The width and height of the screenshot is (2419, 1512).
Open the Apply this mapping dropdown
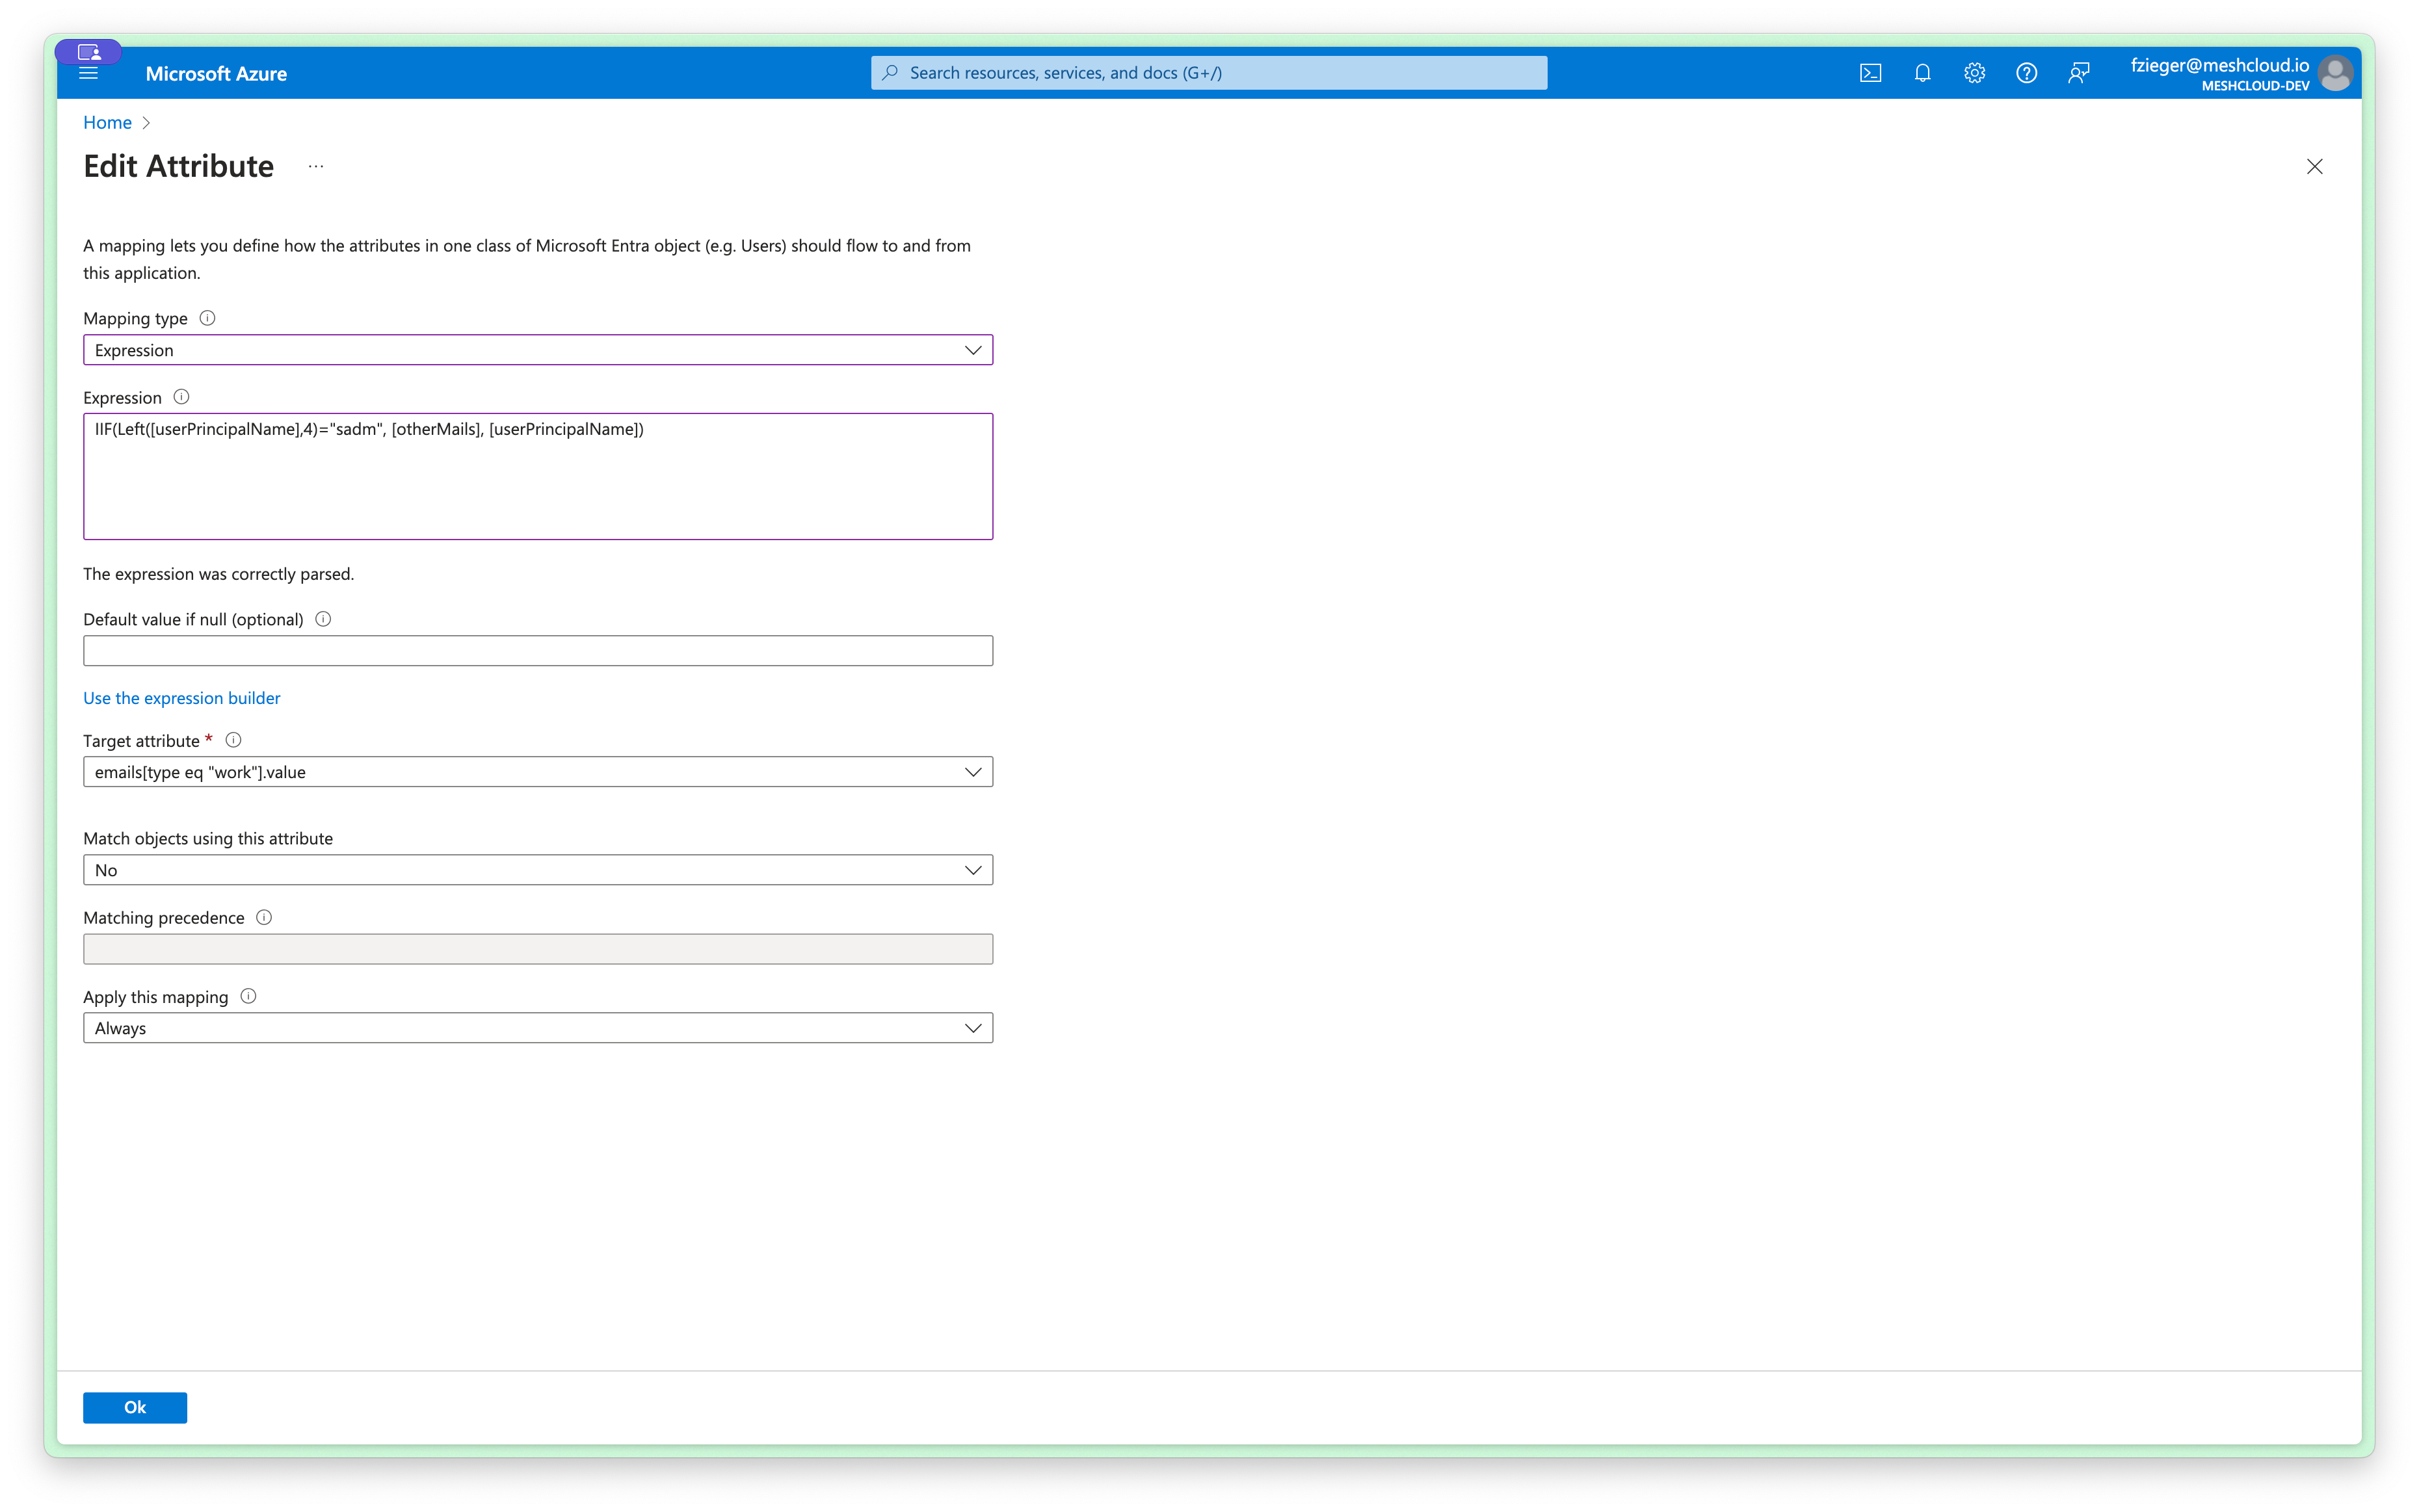coord(537,1028)
